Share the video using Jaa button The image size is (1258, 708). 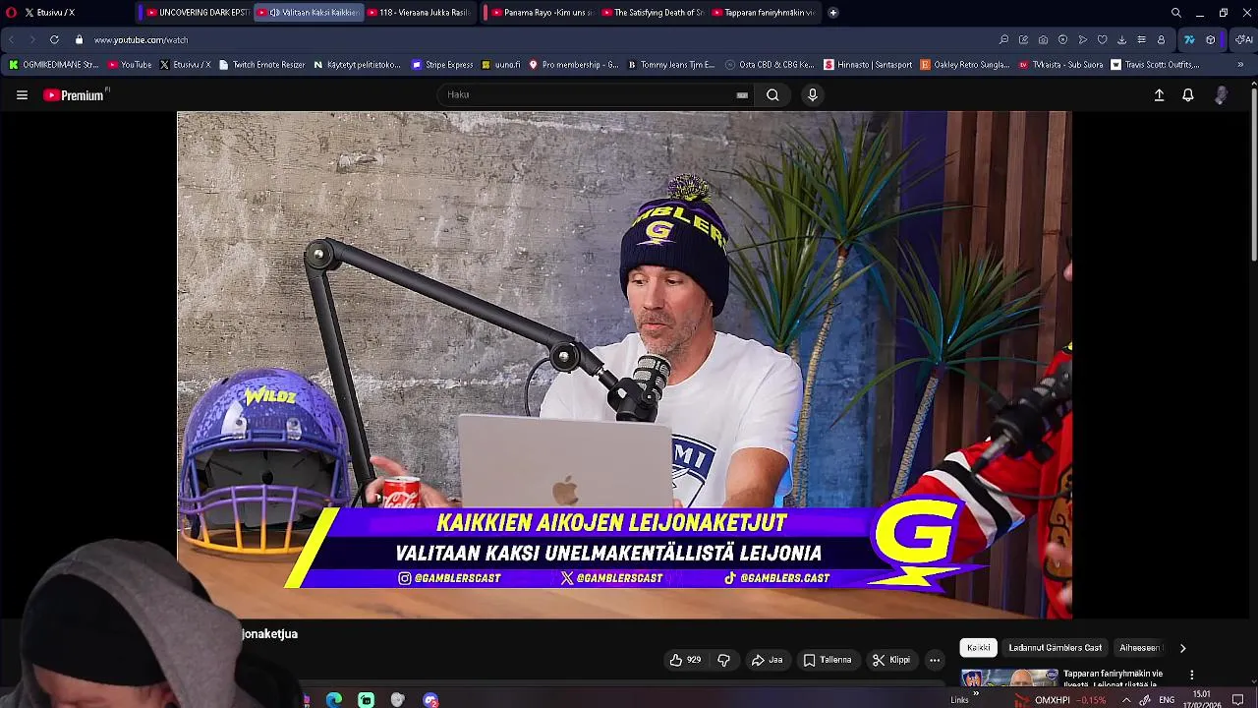point(767,660)
